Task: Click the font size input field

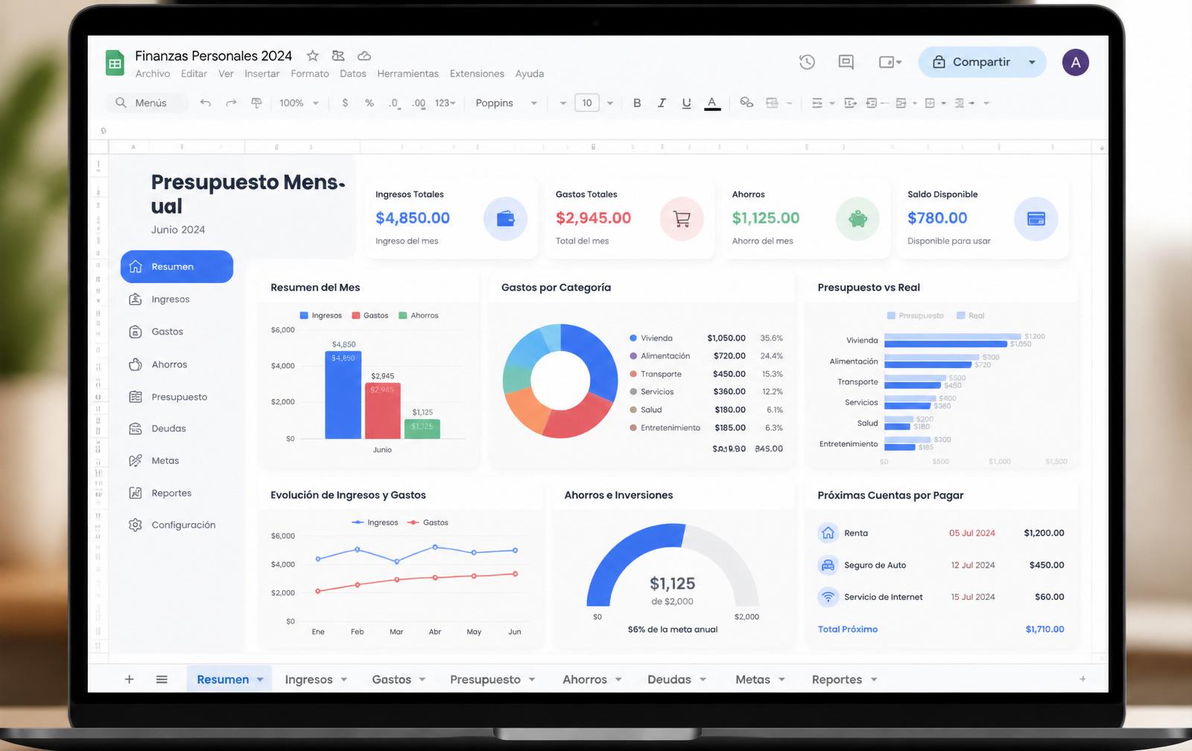Action: (587, 103)
